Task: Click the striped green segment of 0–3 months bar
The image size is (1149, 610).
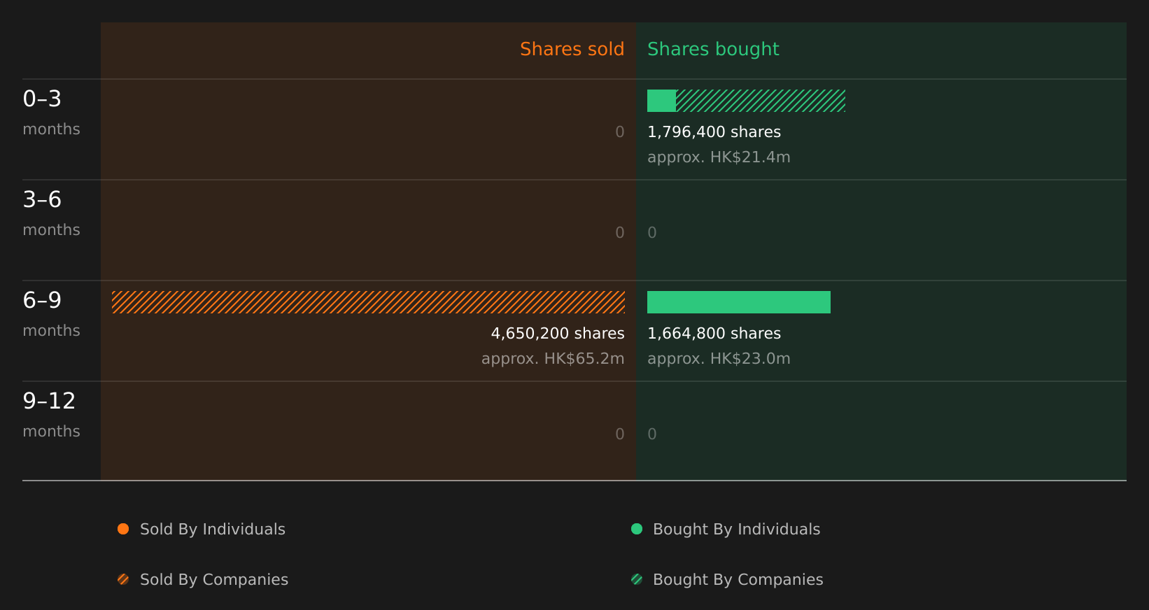Action: point(761,101)
